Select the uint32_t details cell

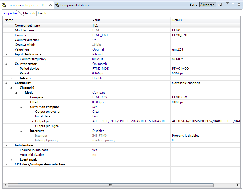pyautogui.click(x=206, y=49)
